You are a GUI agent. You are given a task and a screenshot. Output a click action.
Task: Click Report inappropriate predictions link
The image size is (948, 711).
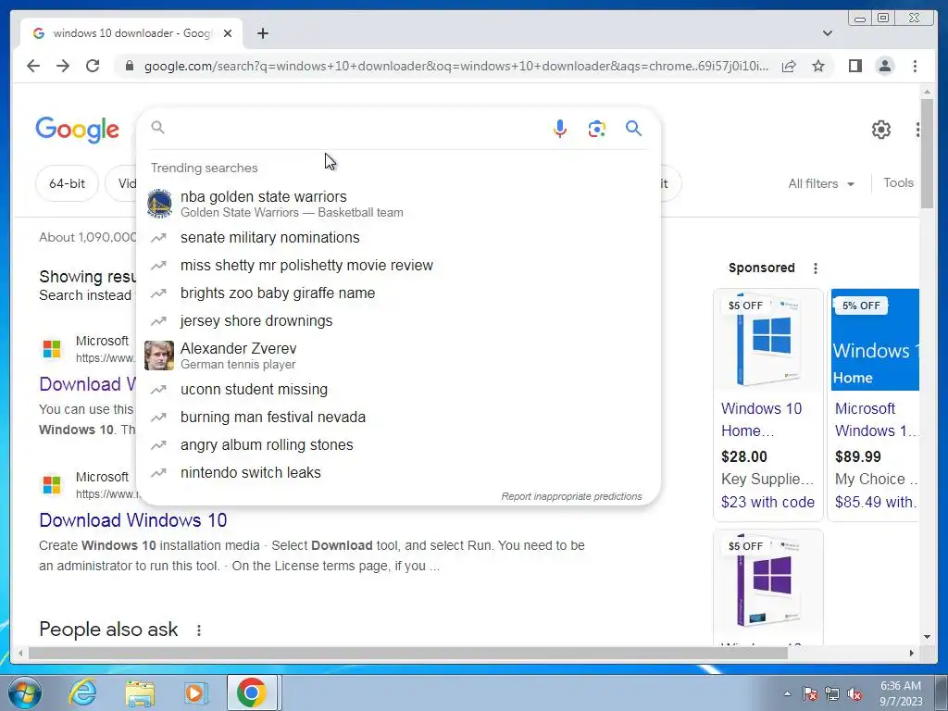[x=571, y=496]
